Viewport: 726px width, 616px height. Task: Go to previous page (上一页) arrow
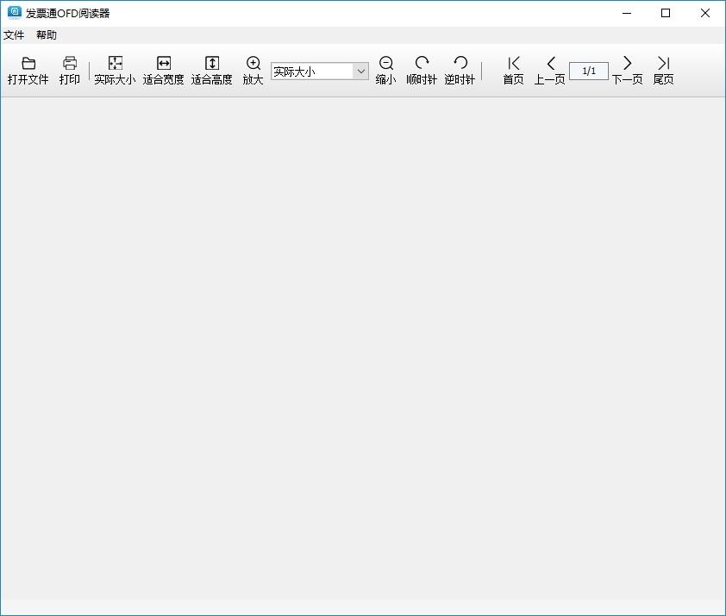pos(550,63)
